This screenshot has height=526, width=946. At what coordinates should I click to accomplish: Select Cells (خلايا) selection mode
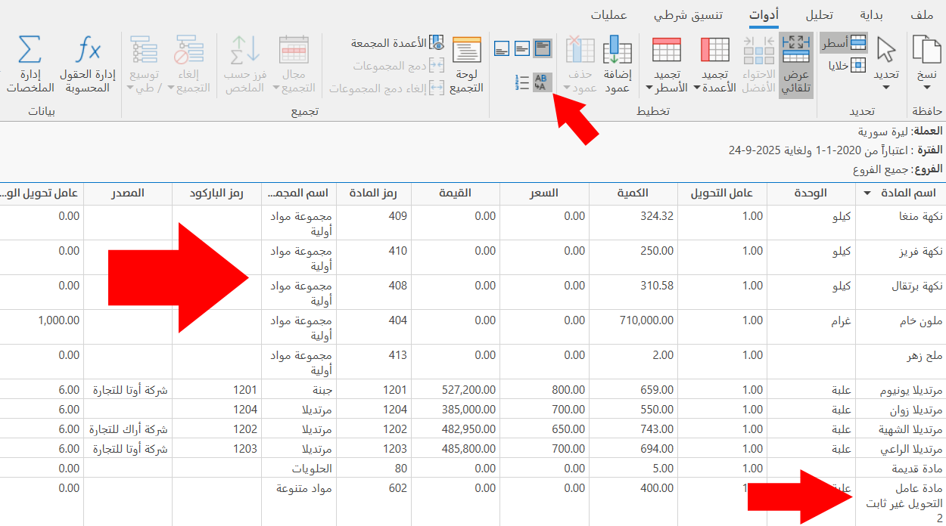click(848, 65)
